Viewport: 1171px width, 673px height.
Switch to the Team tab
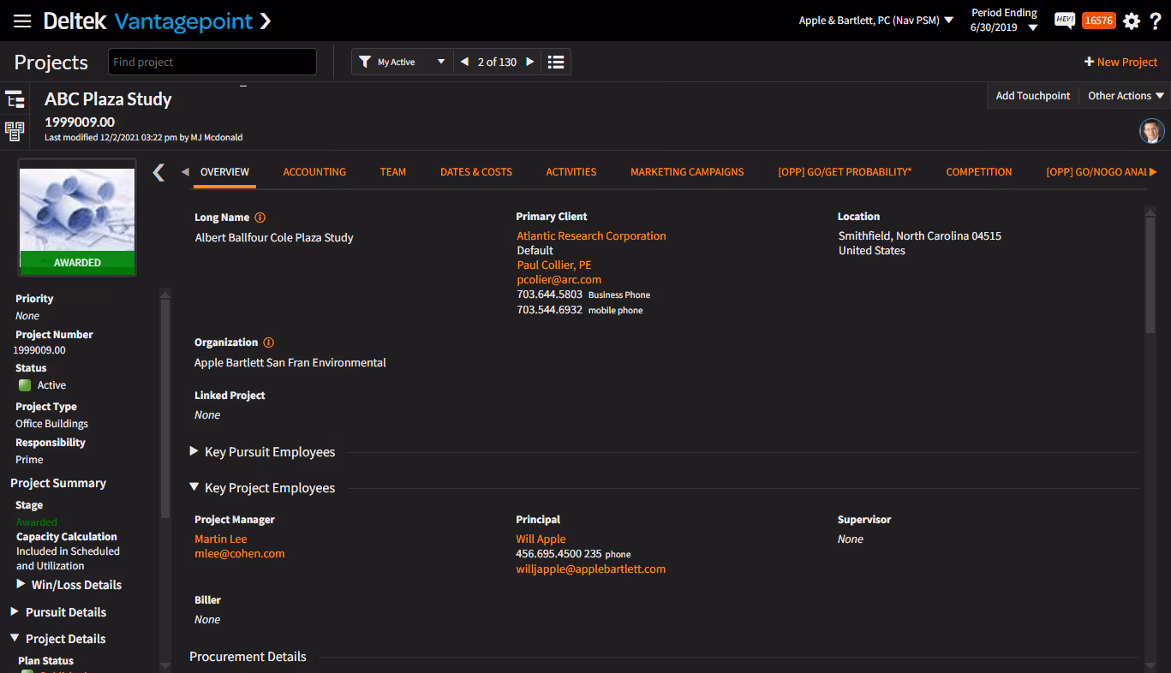click(x=393, y=172)
